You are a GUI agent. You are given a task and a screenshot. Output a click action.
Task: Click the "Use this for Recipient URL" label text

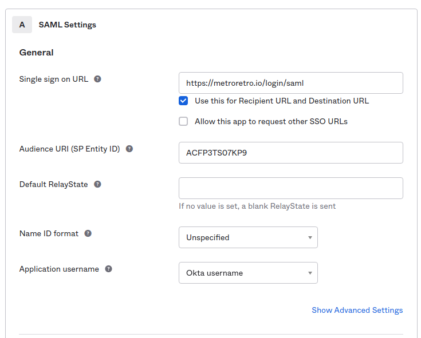tap(281, 101)
